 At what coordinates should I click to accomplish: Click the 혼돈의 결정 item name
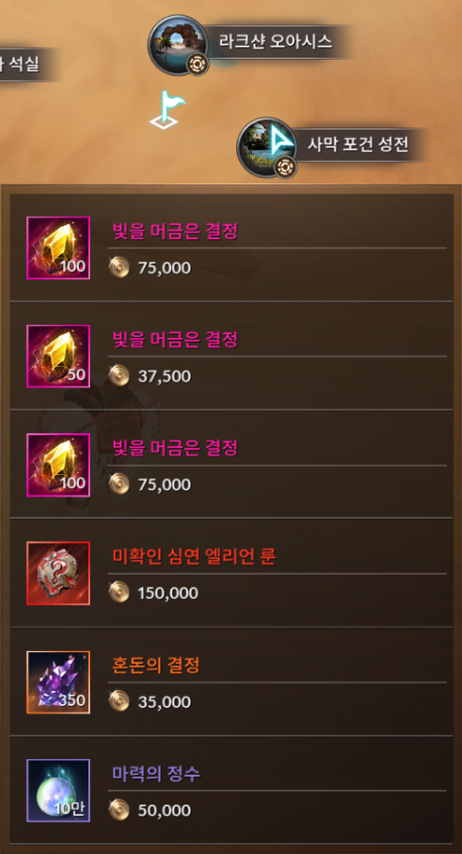(156, 665)
